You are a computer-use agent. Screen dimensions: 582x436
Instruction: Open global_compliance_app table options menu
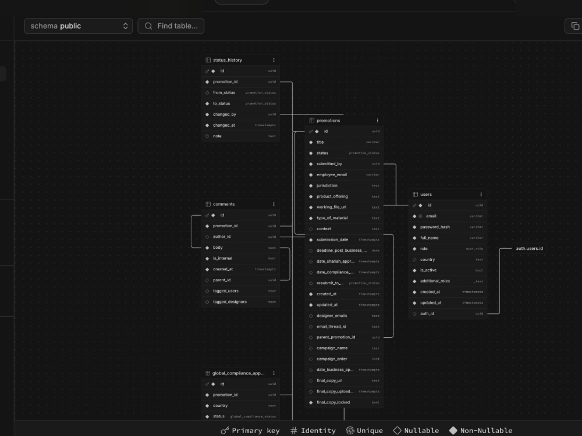point(274,373)
